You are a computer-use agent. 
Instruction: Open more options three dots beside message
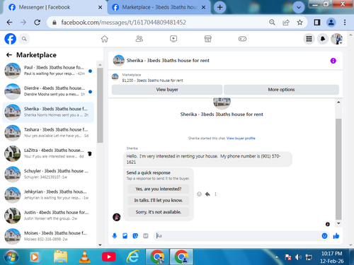tap(215, 194)
